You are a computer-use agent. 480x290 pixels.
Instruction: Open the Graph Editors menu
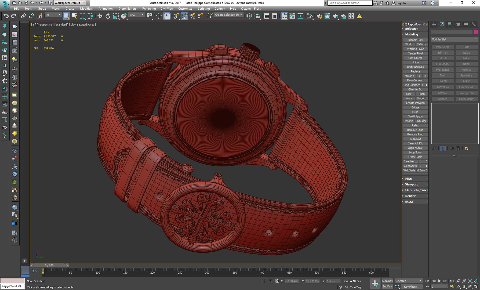tap(127, 9)
